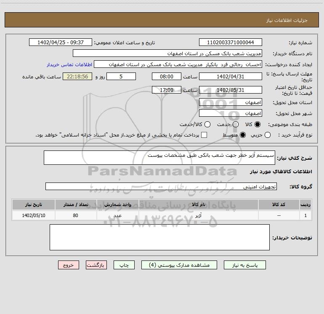The height and width of the screenshot is (314, 324).
Task: Select the کالا radio button
Action: point(258,124)
